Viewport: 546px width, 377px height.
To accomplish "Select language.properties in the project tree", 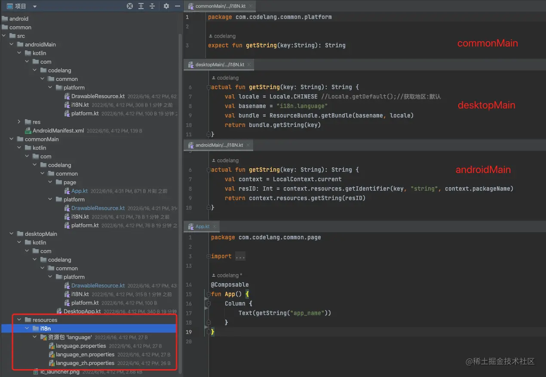I will click(81, 346).
